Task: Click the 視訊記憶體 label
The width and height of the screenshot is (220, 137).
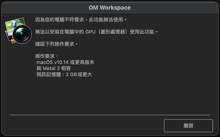Action: tap(49, 75)
